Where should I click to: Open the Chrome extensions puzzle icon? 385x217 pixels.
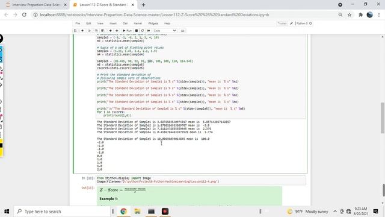click(360, 14)
